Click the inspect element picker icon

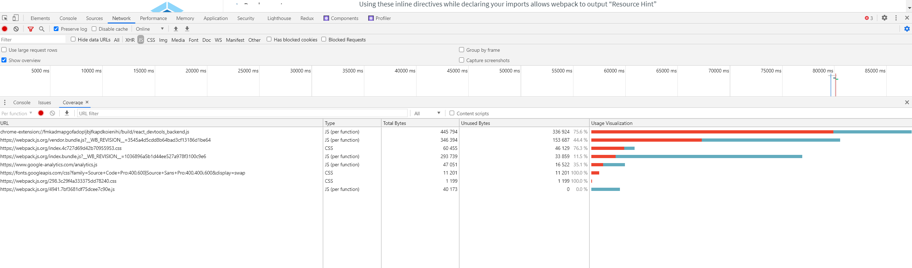[x=5, y=18]
